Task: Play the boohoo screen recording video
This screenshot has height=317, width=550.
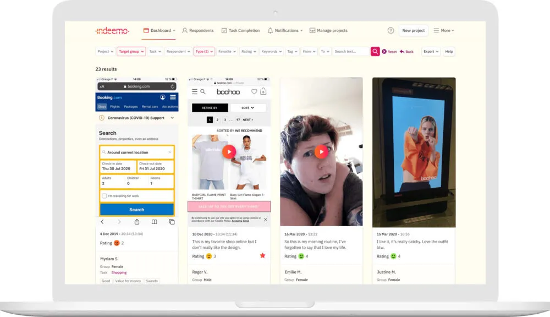Action: click(x=229, y=152)
